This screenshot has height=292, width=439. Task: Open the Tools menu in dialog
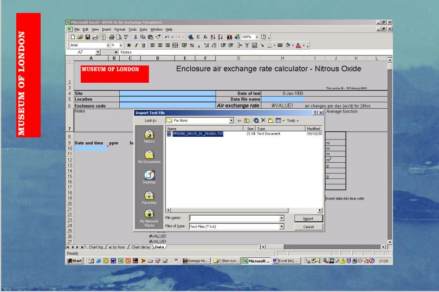click(293, 121)
